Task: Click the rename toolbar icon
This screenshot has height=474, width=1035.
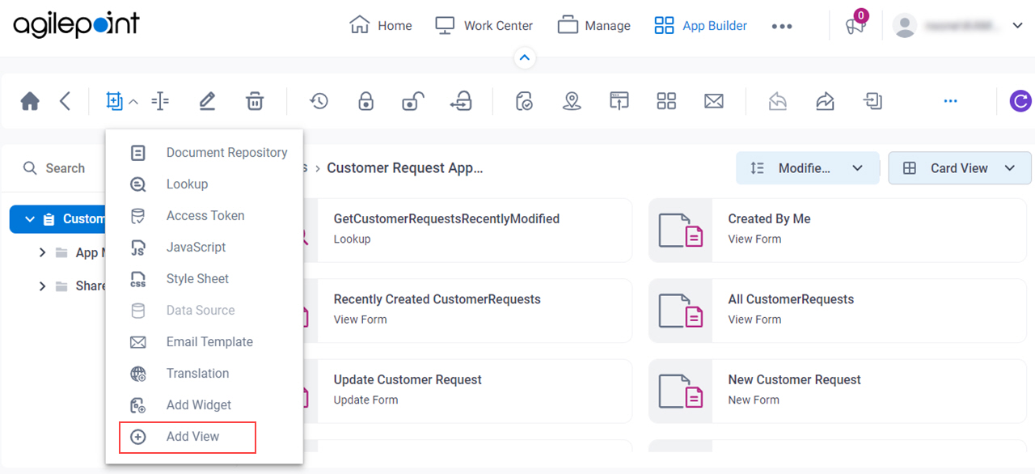Action: point(160,101)
